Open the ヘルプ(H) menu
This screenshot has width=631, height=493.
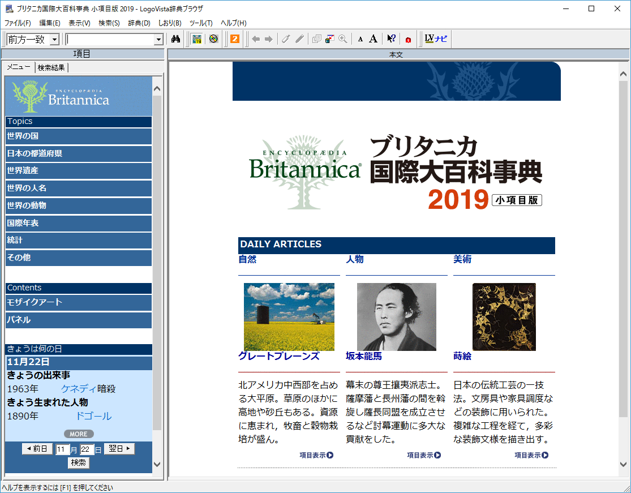tap(233, 23)
